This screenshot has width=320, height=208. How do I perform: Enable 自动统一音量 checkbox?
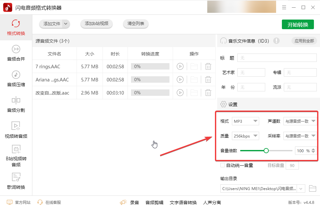pyautogui.click(x=223, y=165)
